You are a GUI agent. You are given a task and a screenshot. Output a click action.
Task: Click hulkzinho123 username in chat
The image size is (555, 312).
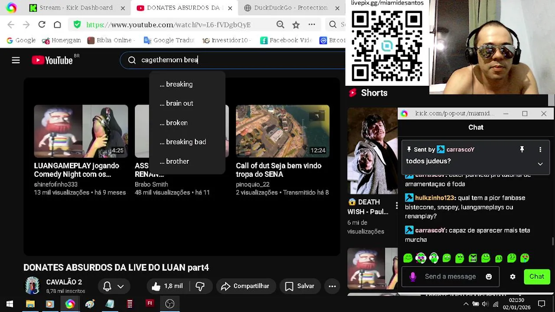(435, 198)
